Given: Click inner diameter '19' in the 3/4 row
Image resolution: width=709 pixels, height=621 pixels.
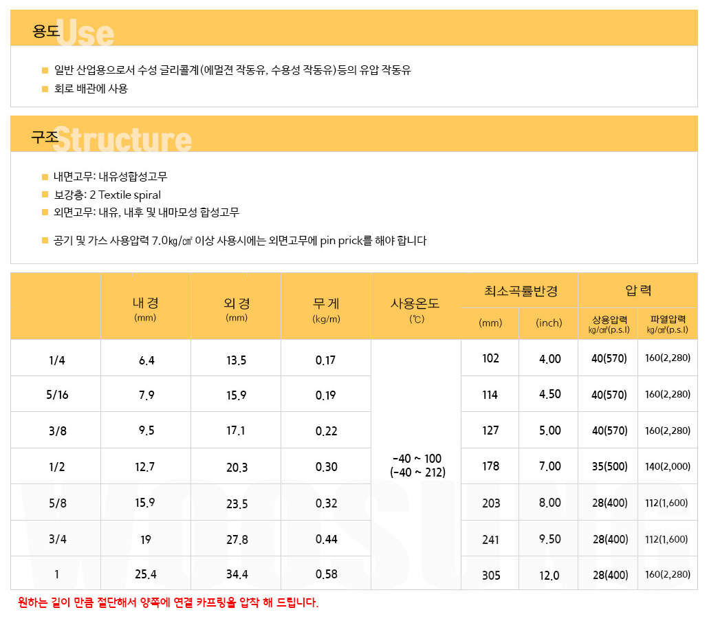Looking at the screenshot, I should [146, 540].
